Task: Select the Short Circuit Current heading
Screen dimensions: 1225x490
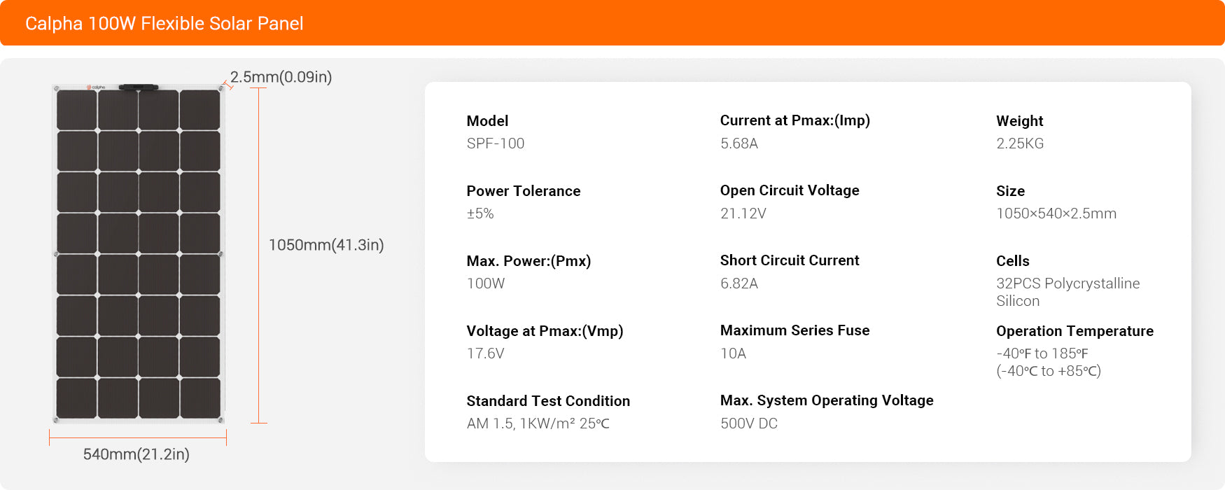Action: (x=790, y=260)
